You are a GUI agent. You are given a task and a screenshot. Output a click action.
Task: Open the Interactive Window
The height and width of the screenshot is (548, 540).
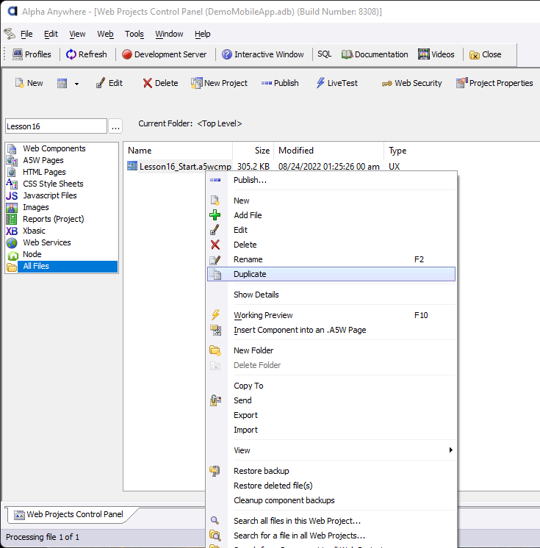click(263, 54)
